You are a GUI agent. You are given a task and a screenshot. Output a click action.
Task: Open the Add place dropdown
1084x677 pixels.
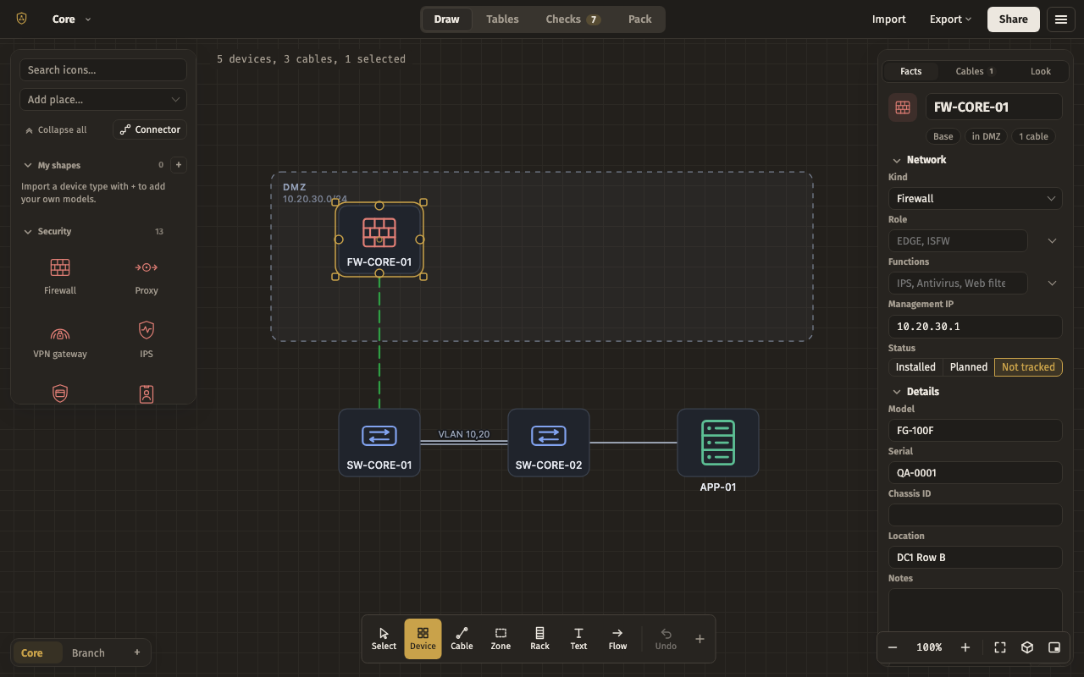(x=103, y=100)
